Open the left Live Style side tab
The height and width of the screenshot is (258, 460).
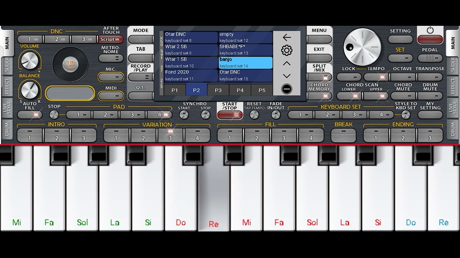click(7, 107)
